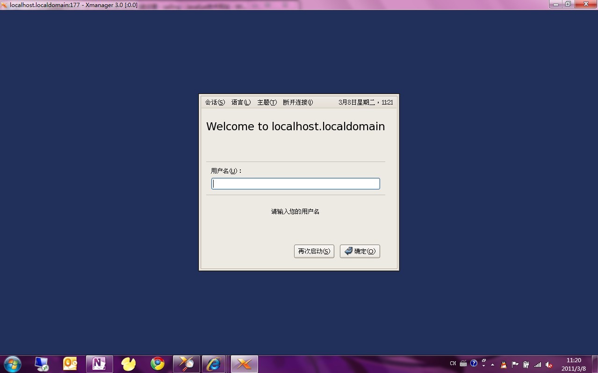Click 断开连接 to disconnect the session
This screenshot has width=598, height=373.
point(298,102)
